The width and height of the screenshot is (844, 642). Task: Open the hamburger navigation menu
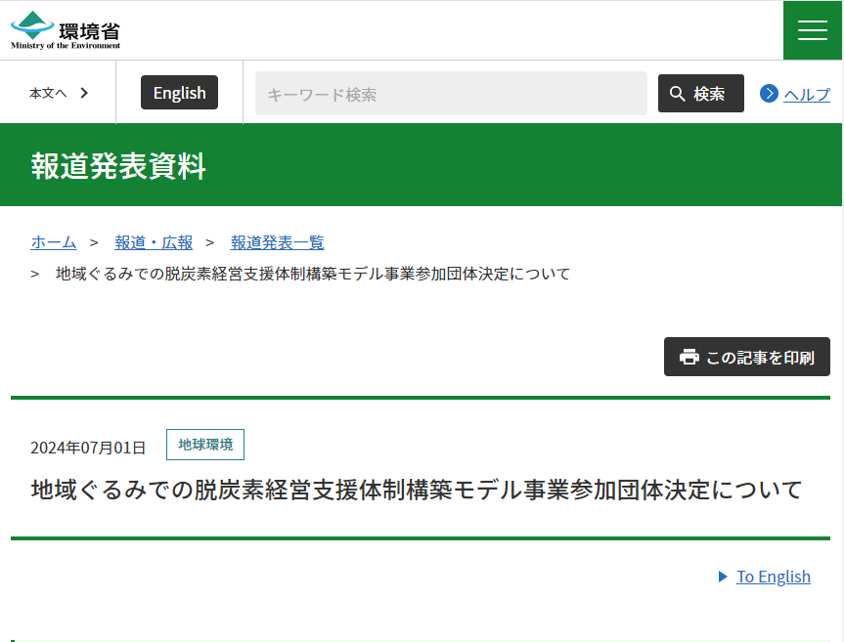[x=812, y=28]
